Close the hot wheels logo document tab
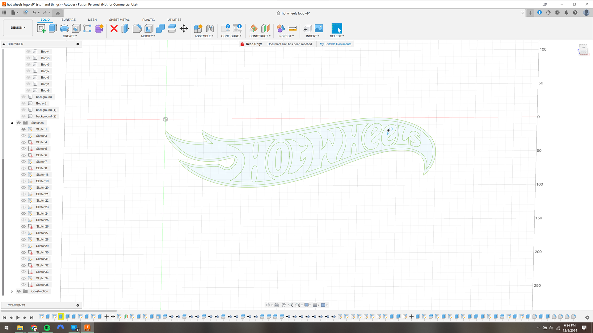Image resolution: width=593 pixels, height=333 pixels. tap(522, 13)
